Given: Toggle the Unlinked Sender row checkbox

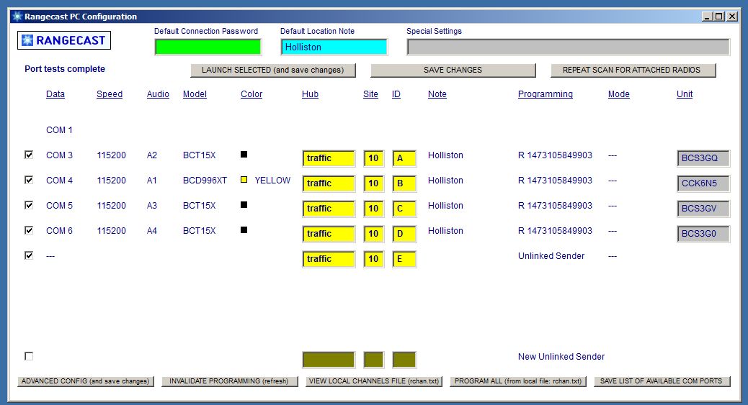Looking at the screenshot, I should pyautogui.click(x=29, y=255).
